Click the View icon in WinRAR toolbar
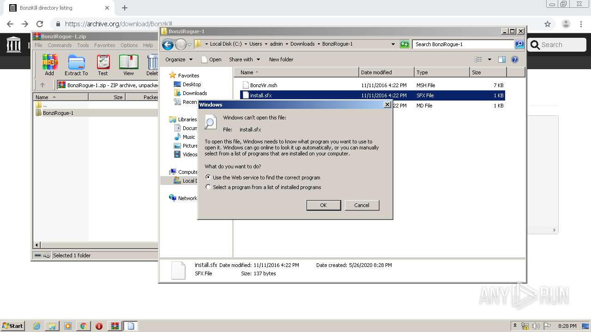 tap(128, 65)
